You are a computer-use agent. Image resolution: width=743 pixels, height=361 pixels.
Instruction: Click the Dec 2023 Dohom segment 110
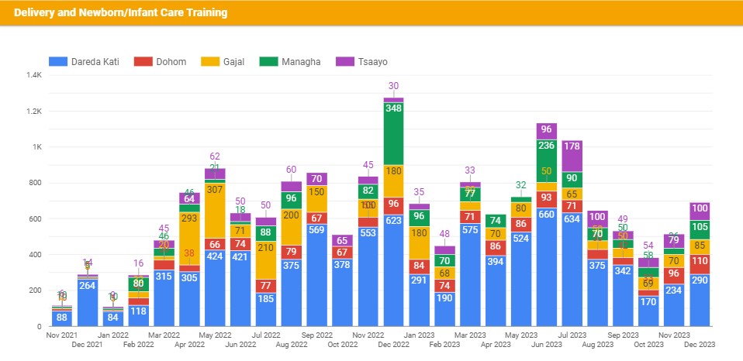[x=700, y=265]
